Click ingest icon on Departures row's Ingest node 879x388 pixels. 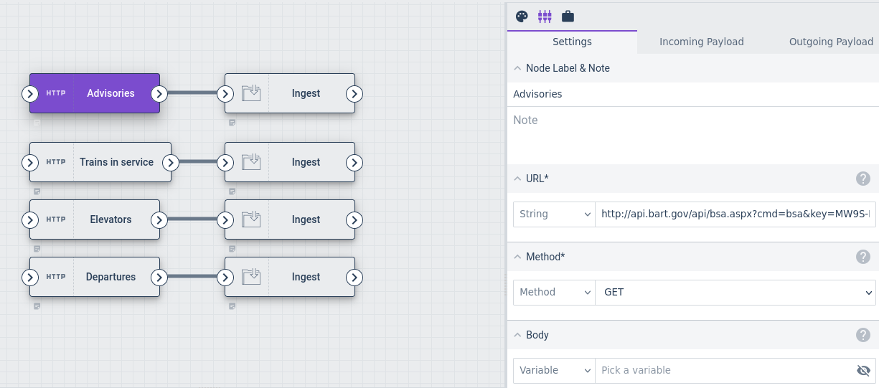tap(251, 277)
